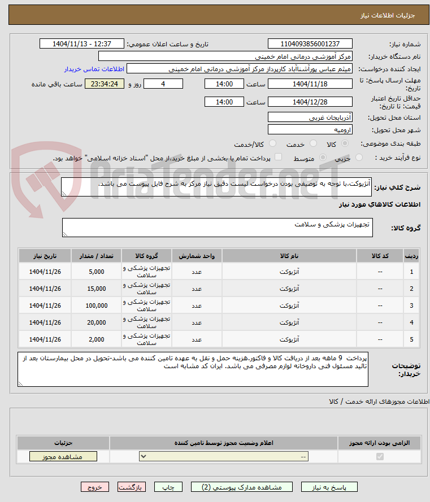
Task: Click the response deadline date 1404/11/18
Action: pyautogui.click(x=310, y=84)
